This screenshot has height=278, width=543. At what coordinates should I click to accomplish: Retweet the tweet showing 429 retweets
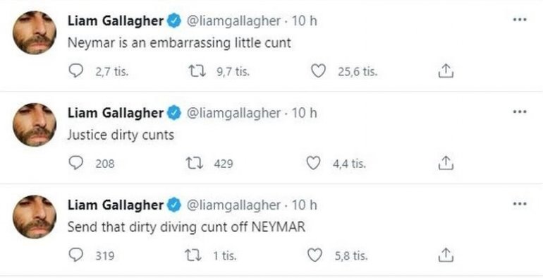tap(195, 163)
